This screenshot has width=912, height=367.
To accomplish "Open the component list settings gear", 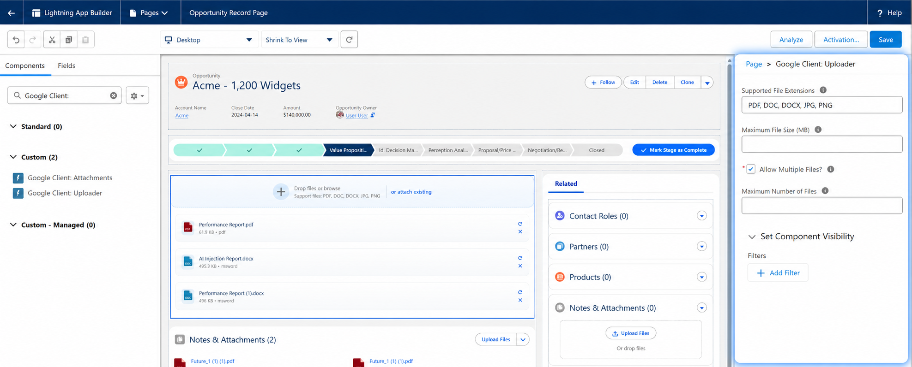I will (x=137, y=95).
